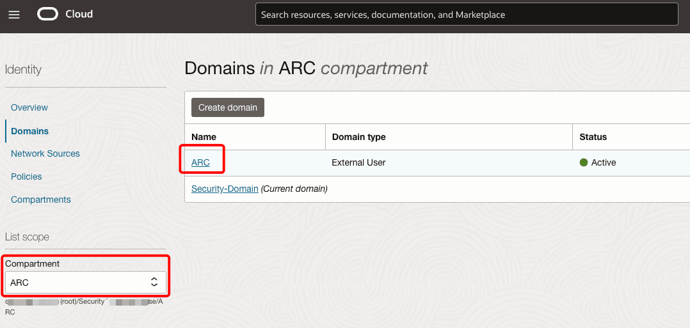Select Domains in the Identity sidebar
Screen dimensions: 690x328
coord(30,131)
